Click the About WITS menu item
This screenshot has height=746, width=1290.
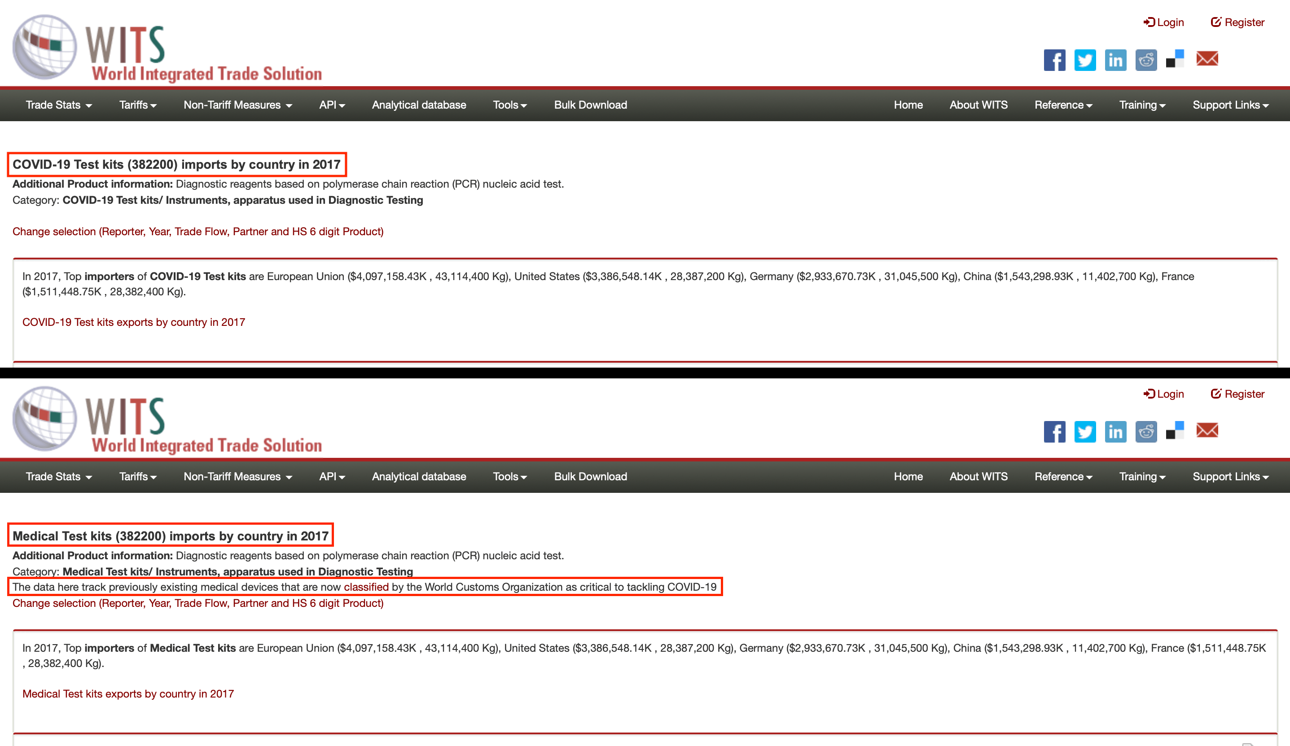click(978, 105)
